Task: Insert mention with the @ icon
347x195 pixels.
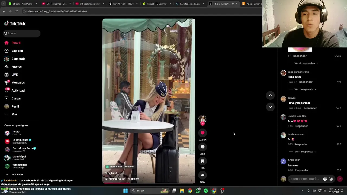Action: tap(325, 179)
